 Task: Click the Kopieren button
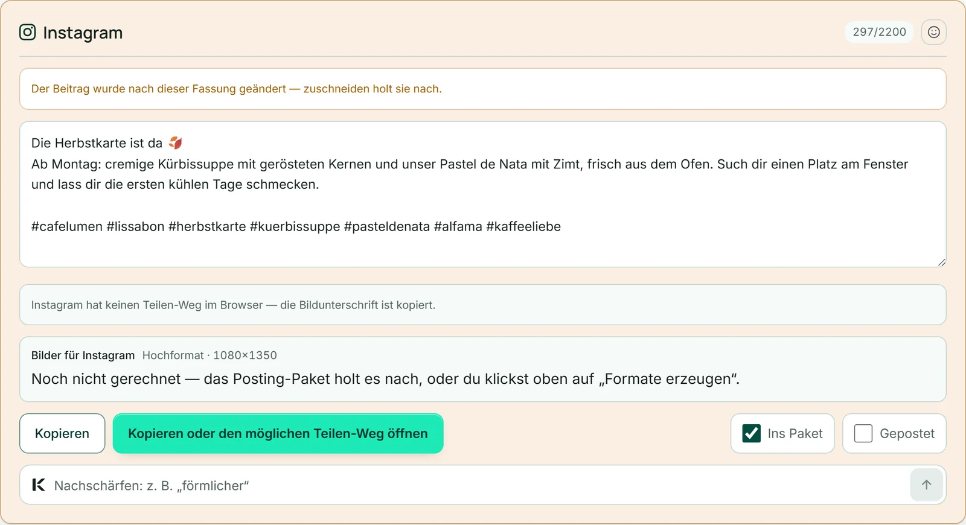(x=62, y=433)
